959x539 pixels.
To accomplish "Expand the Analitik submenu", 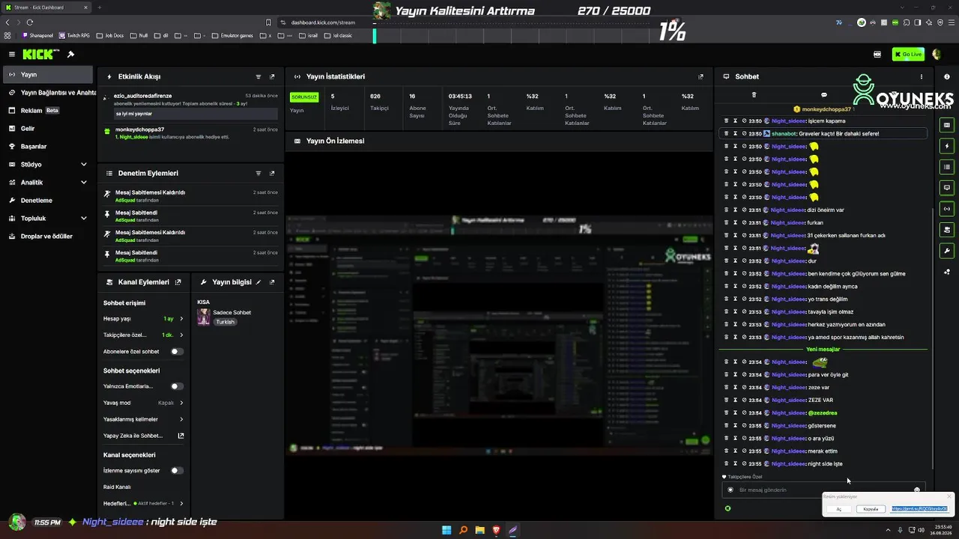I will [83, 183].
